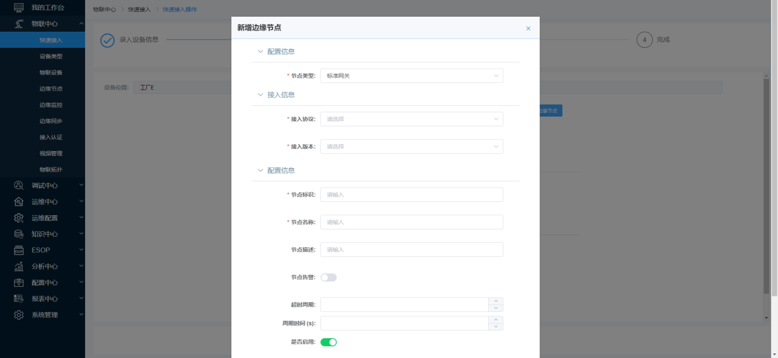
Task: Click the 报表中心 report icon
Action: point(19,299)
